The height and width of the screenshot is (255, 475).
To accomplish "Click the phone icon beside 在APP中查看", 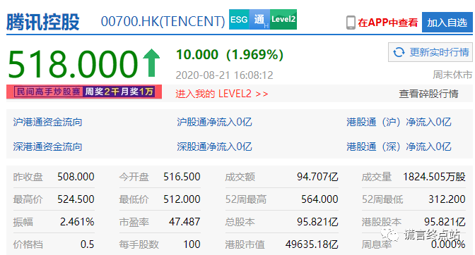I will pyautogui.click(x=351, y=23).
